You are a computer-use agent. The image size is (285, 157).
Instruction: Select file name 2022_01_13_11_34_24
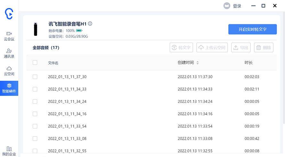[67, 102]
